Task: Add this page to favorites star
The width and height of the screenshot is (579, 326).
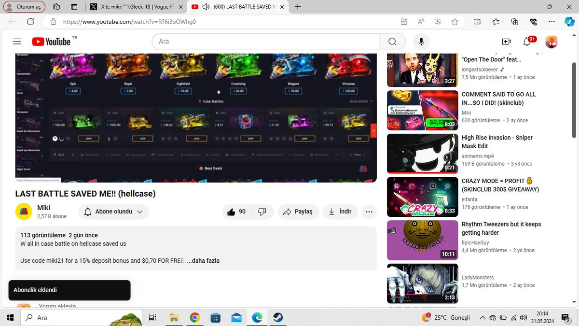Action: coord(455,22)
